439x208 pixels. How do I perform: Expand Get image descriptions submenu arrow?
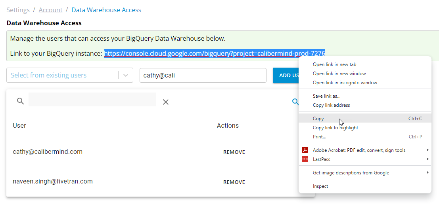(427, 172)
